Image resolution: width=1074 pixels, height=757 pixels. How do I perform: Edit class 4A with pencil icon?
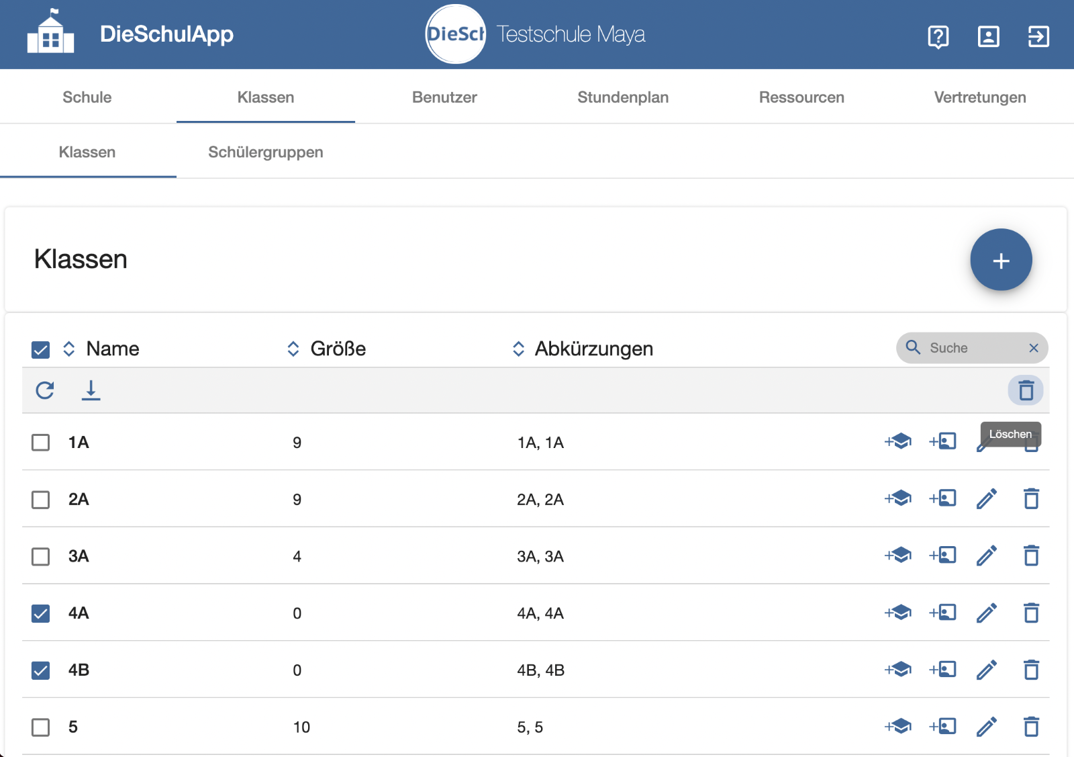987,613
